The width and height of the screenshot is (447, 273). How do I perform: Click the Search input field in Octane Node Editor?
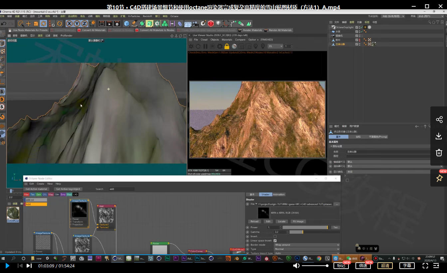(121, 189)
